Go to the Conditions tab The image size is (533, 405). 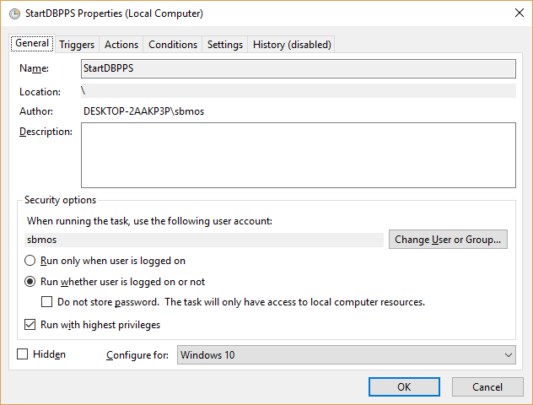[x=173, y=45]
